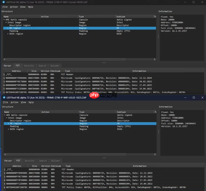Expand ME region in Corsair-9059 window tree
The width and height of the screenshot is (206, 191).
(8, 28)
